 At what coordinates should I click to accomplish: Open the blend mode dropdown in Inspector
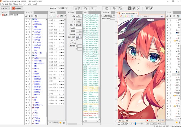tap(79, 37)
